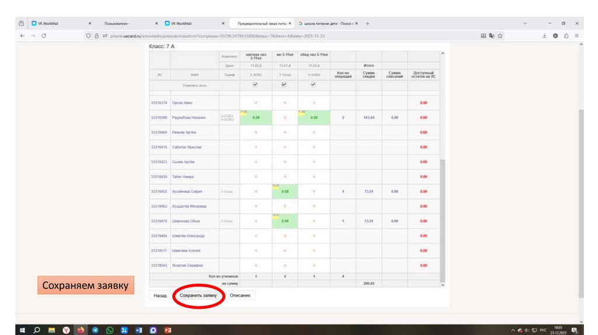This screenshot has height=335, width=598.
Task: Click green мо 5-11кл cell for Ширинова Ойша
Action: click(x=285, y=221)
